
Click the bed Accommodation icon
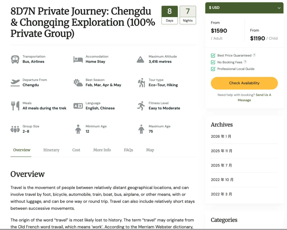point(78,59)
